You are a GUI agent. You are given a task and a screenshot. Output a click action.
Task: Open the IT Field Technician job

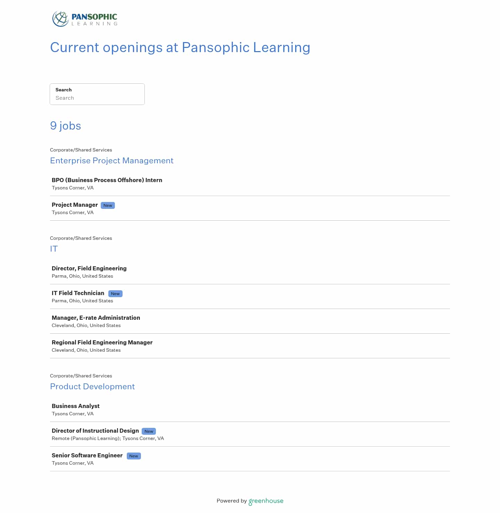(78, 293)
